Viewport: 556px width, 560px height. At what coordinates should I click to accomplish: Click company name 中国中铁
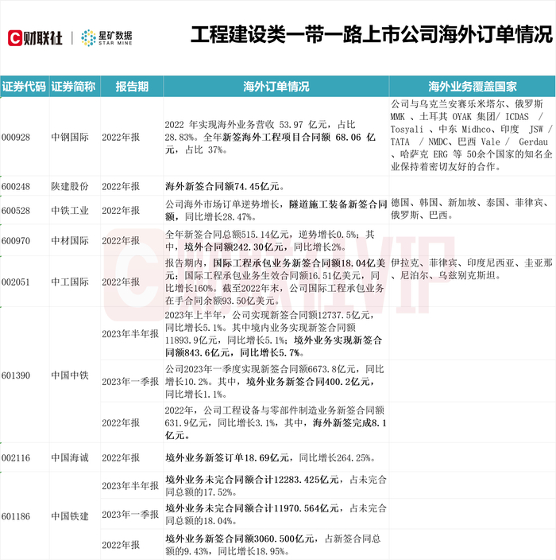coord(70,375)
